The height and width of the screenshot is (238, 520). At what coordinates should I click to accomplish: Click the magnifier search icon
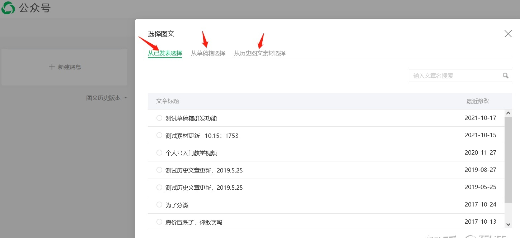(x=505, y=76)
